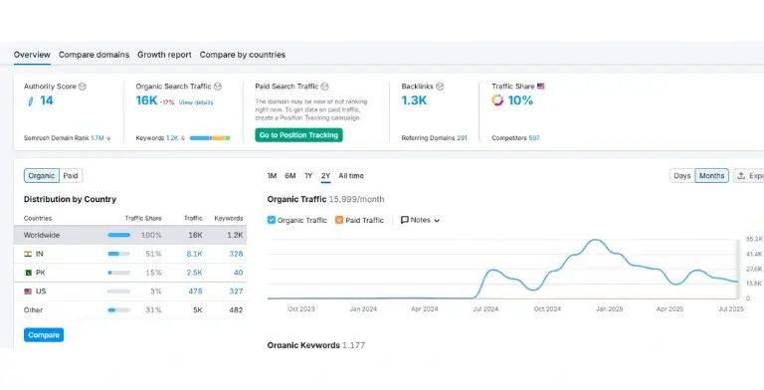Click the organic traffic chart peak

pos(595,240)
